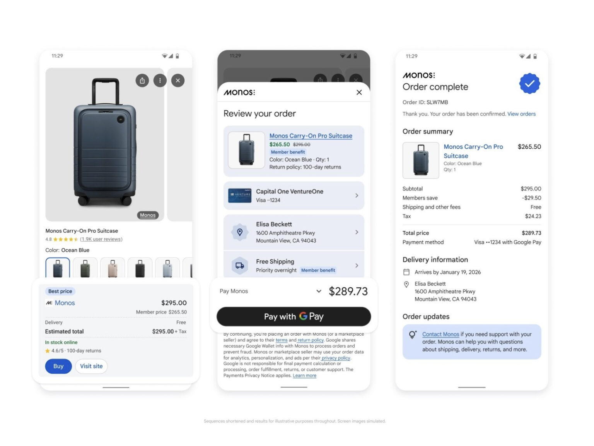Tap the share icon on product image
This screenshot has height=446, width=594.
tap(142, 81)
